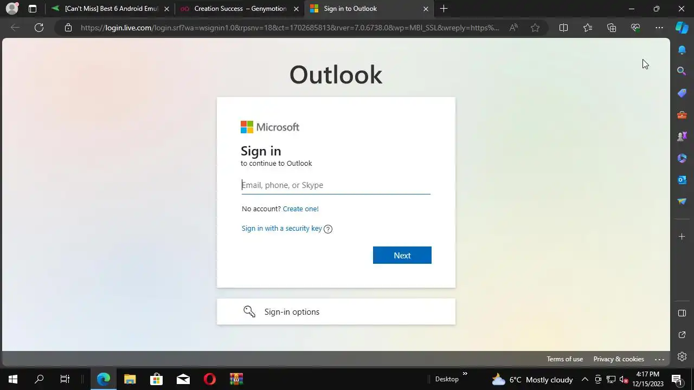Open the tab actions menu icon
This screenshot has width=694, height=390.
coord(33,9)
